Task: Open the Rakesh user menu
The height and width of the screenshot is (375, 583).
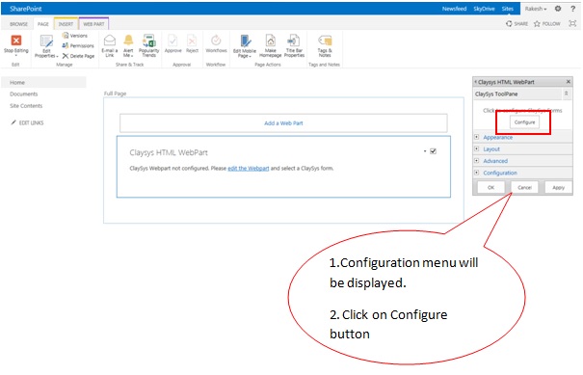Action: [x=536, y=9]
